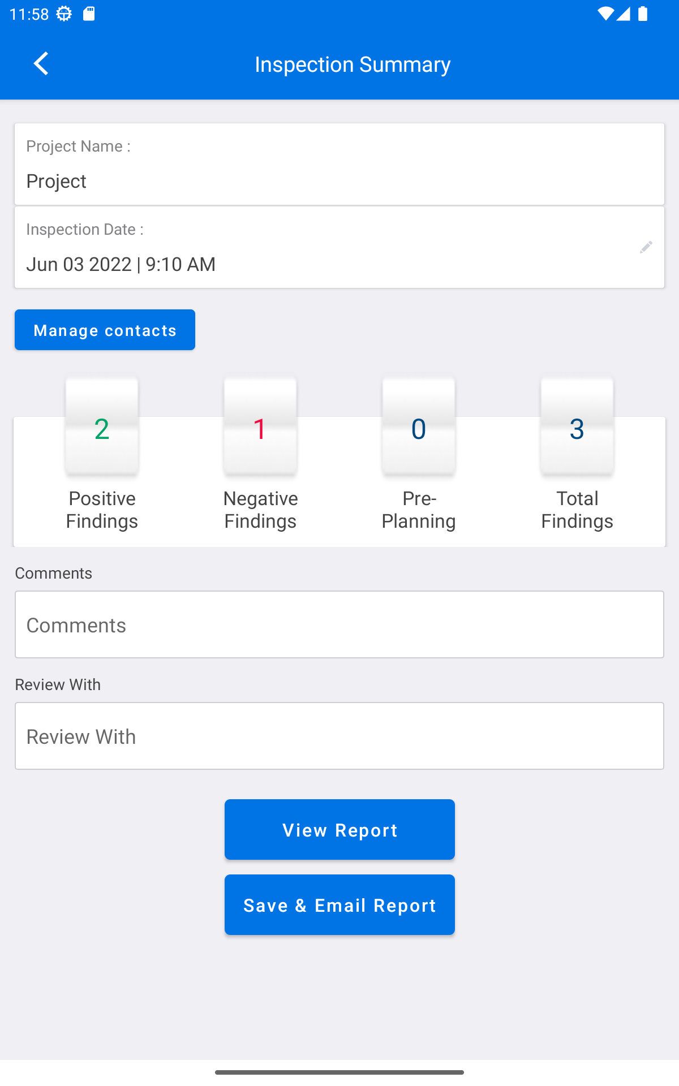Tap the Positive Findings label
Viewport: 679px width, 1086px height.
point(102,510)
